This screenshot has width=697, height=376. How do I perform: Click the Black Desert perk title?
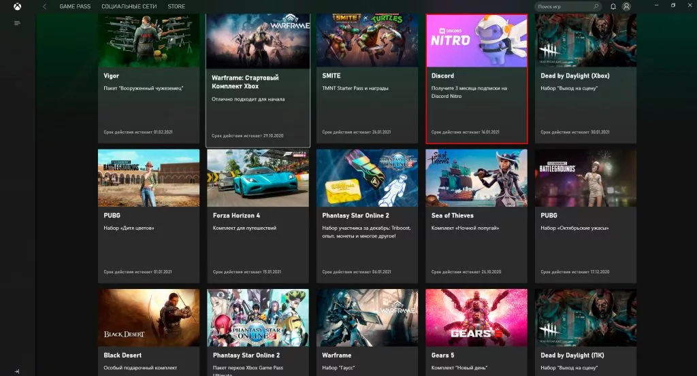pos(122,355)
